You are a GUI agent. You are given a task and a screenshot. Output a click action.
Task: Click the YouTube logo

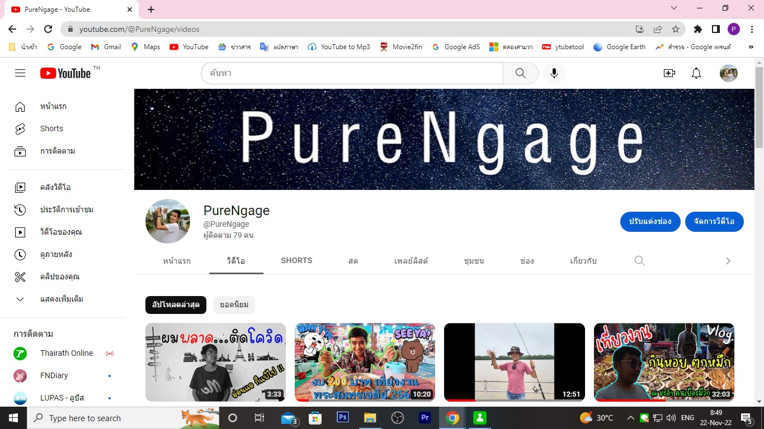click(x=65, y=73)
